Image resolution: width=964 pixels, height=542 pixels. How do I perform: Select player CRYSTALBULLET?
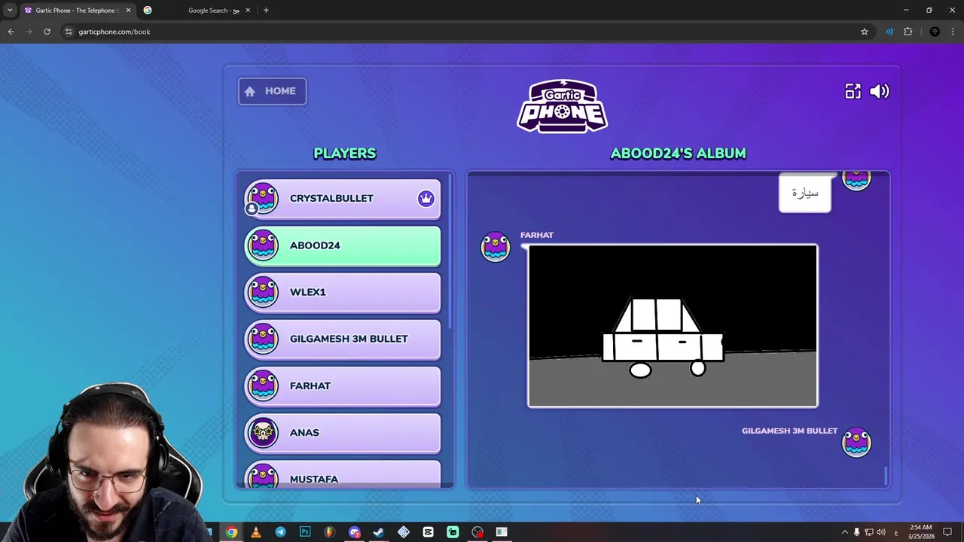tap(342, 198)
